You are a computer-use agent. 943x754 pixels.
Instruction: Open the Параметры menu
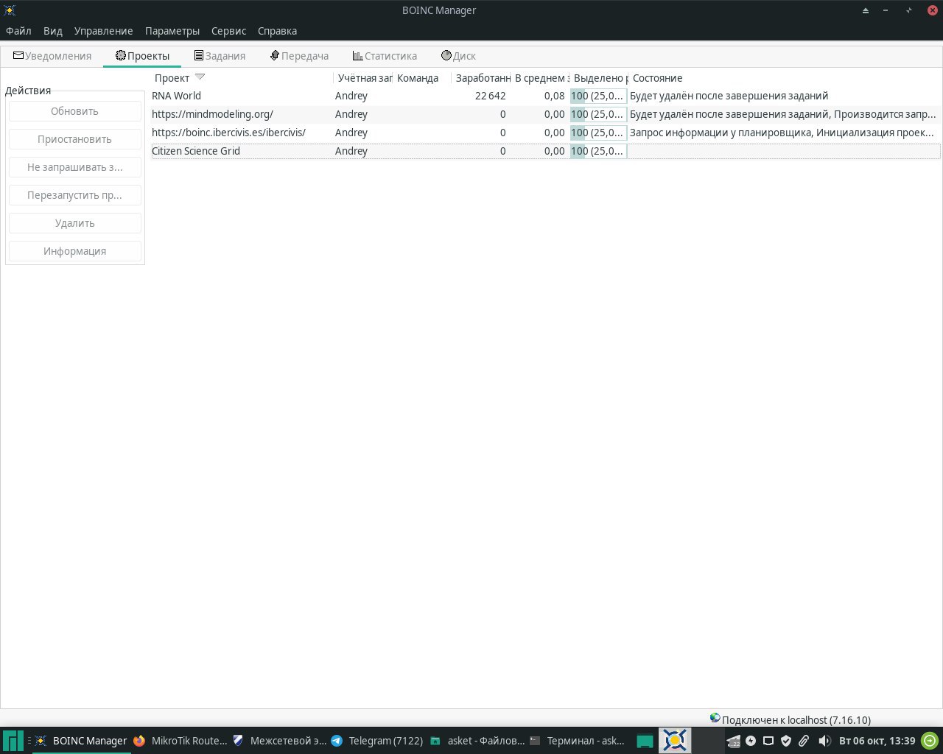[x=172, y=31]
